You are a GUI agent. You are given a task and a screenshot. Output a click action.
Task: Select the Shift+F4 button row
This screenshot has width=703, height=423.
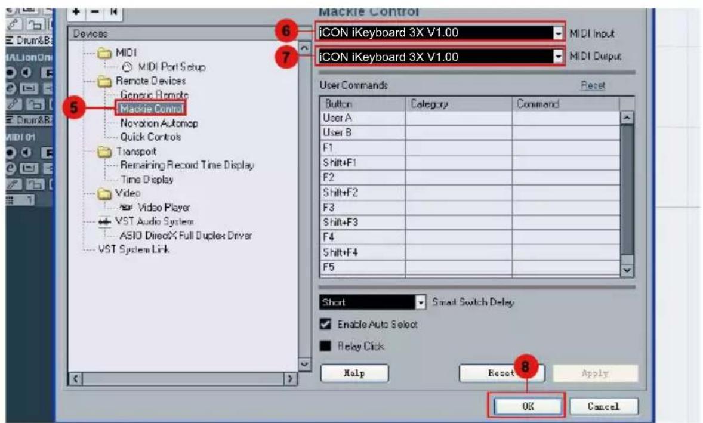pos(470,252)
